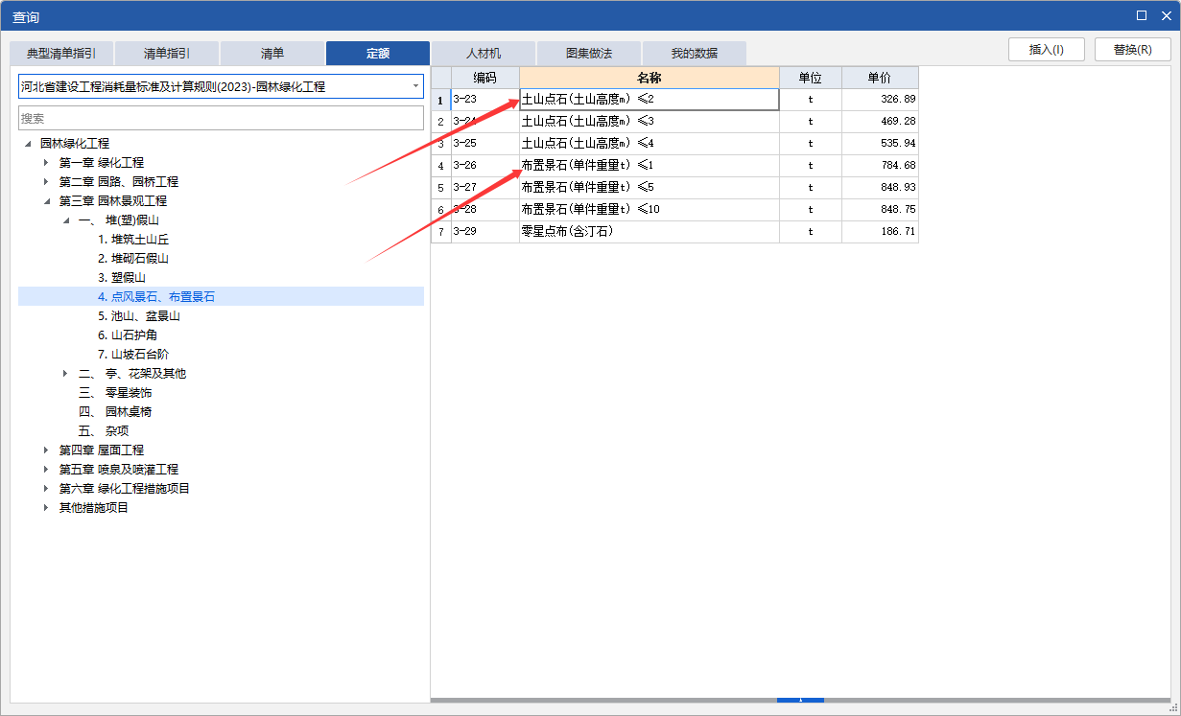Open the 图集做法 tab
Image resolution: width=1181 pixels, height=716 pixels.
[x=588, y=54]
